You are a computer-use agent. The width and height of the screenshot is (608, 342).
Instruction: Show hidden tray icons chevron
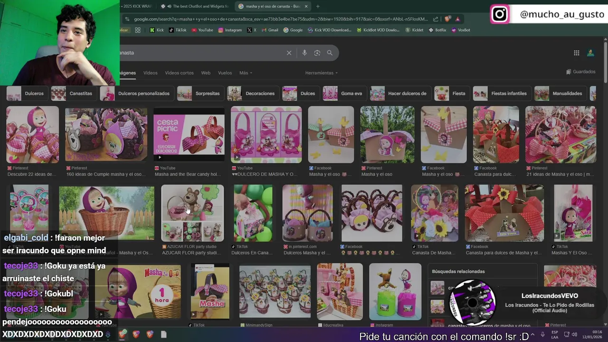click(x=532, y=334)
